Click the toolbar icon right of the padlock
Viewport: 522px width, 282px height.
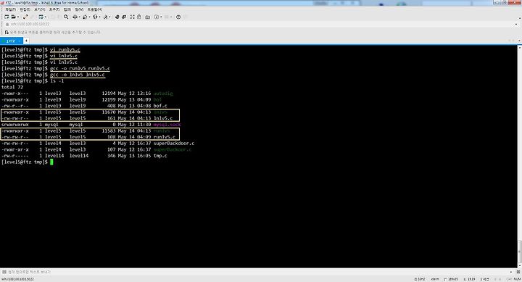[147, 17]
